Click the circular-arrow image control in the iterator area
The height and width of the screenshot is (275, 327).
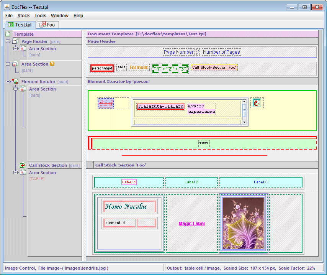tap(257, 103)
